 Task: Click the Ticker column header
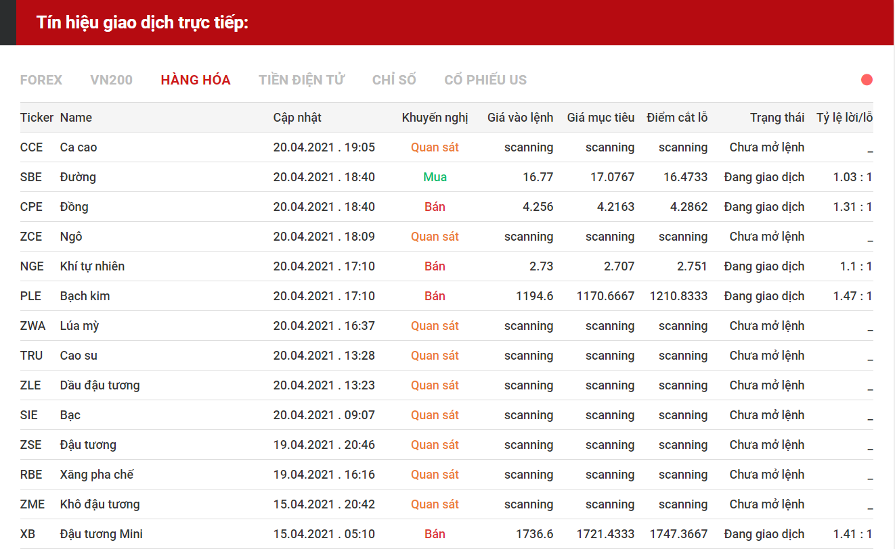pyautogui.click(x=37, y=118)
